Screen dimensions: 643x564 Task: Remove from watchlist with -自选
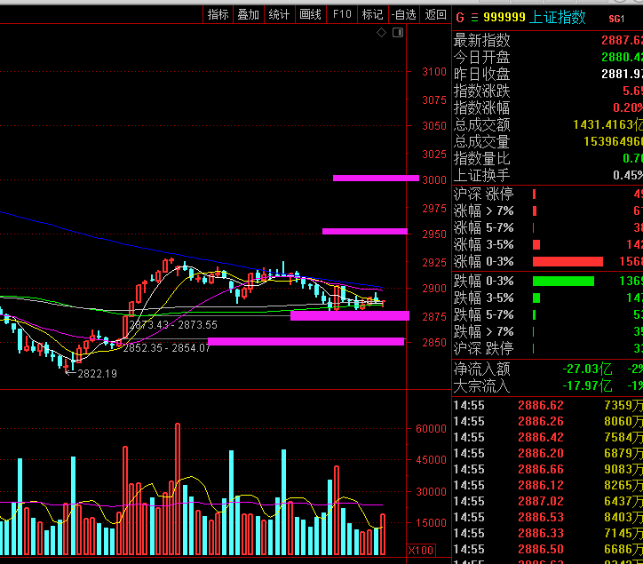coord(403,14)
